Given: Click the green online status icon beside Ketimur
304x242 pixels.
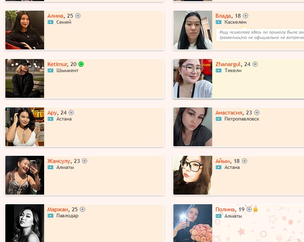Looking at the screenshot, I should point(81,64).
